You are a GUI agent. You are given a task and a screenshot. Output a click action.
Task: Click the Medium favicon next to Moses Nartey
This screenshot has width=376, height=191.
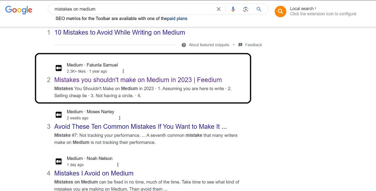point(59,115)
